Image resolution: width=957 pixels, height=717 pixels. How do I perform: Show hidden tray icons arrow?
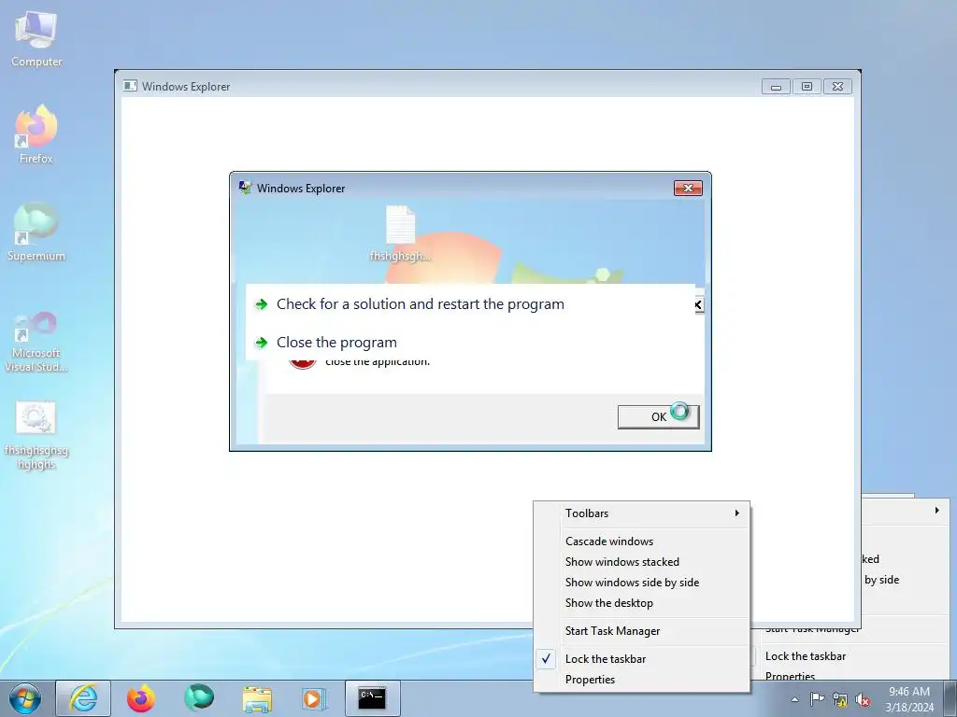pos(794,699)
